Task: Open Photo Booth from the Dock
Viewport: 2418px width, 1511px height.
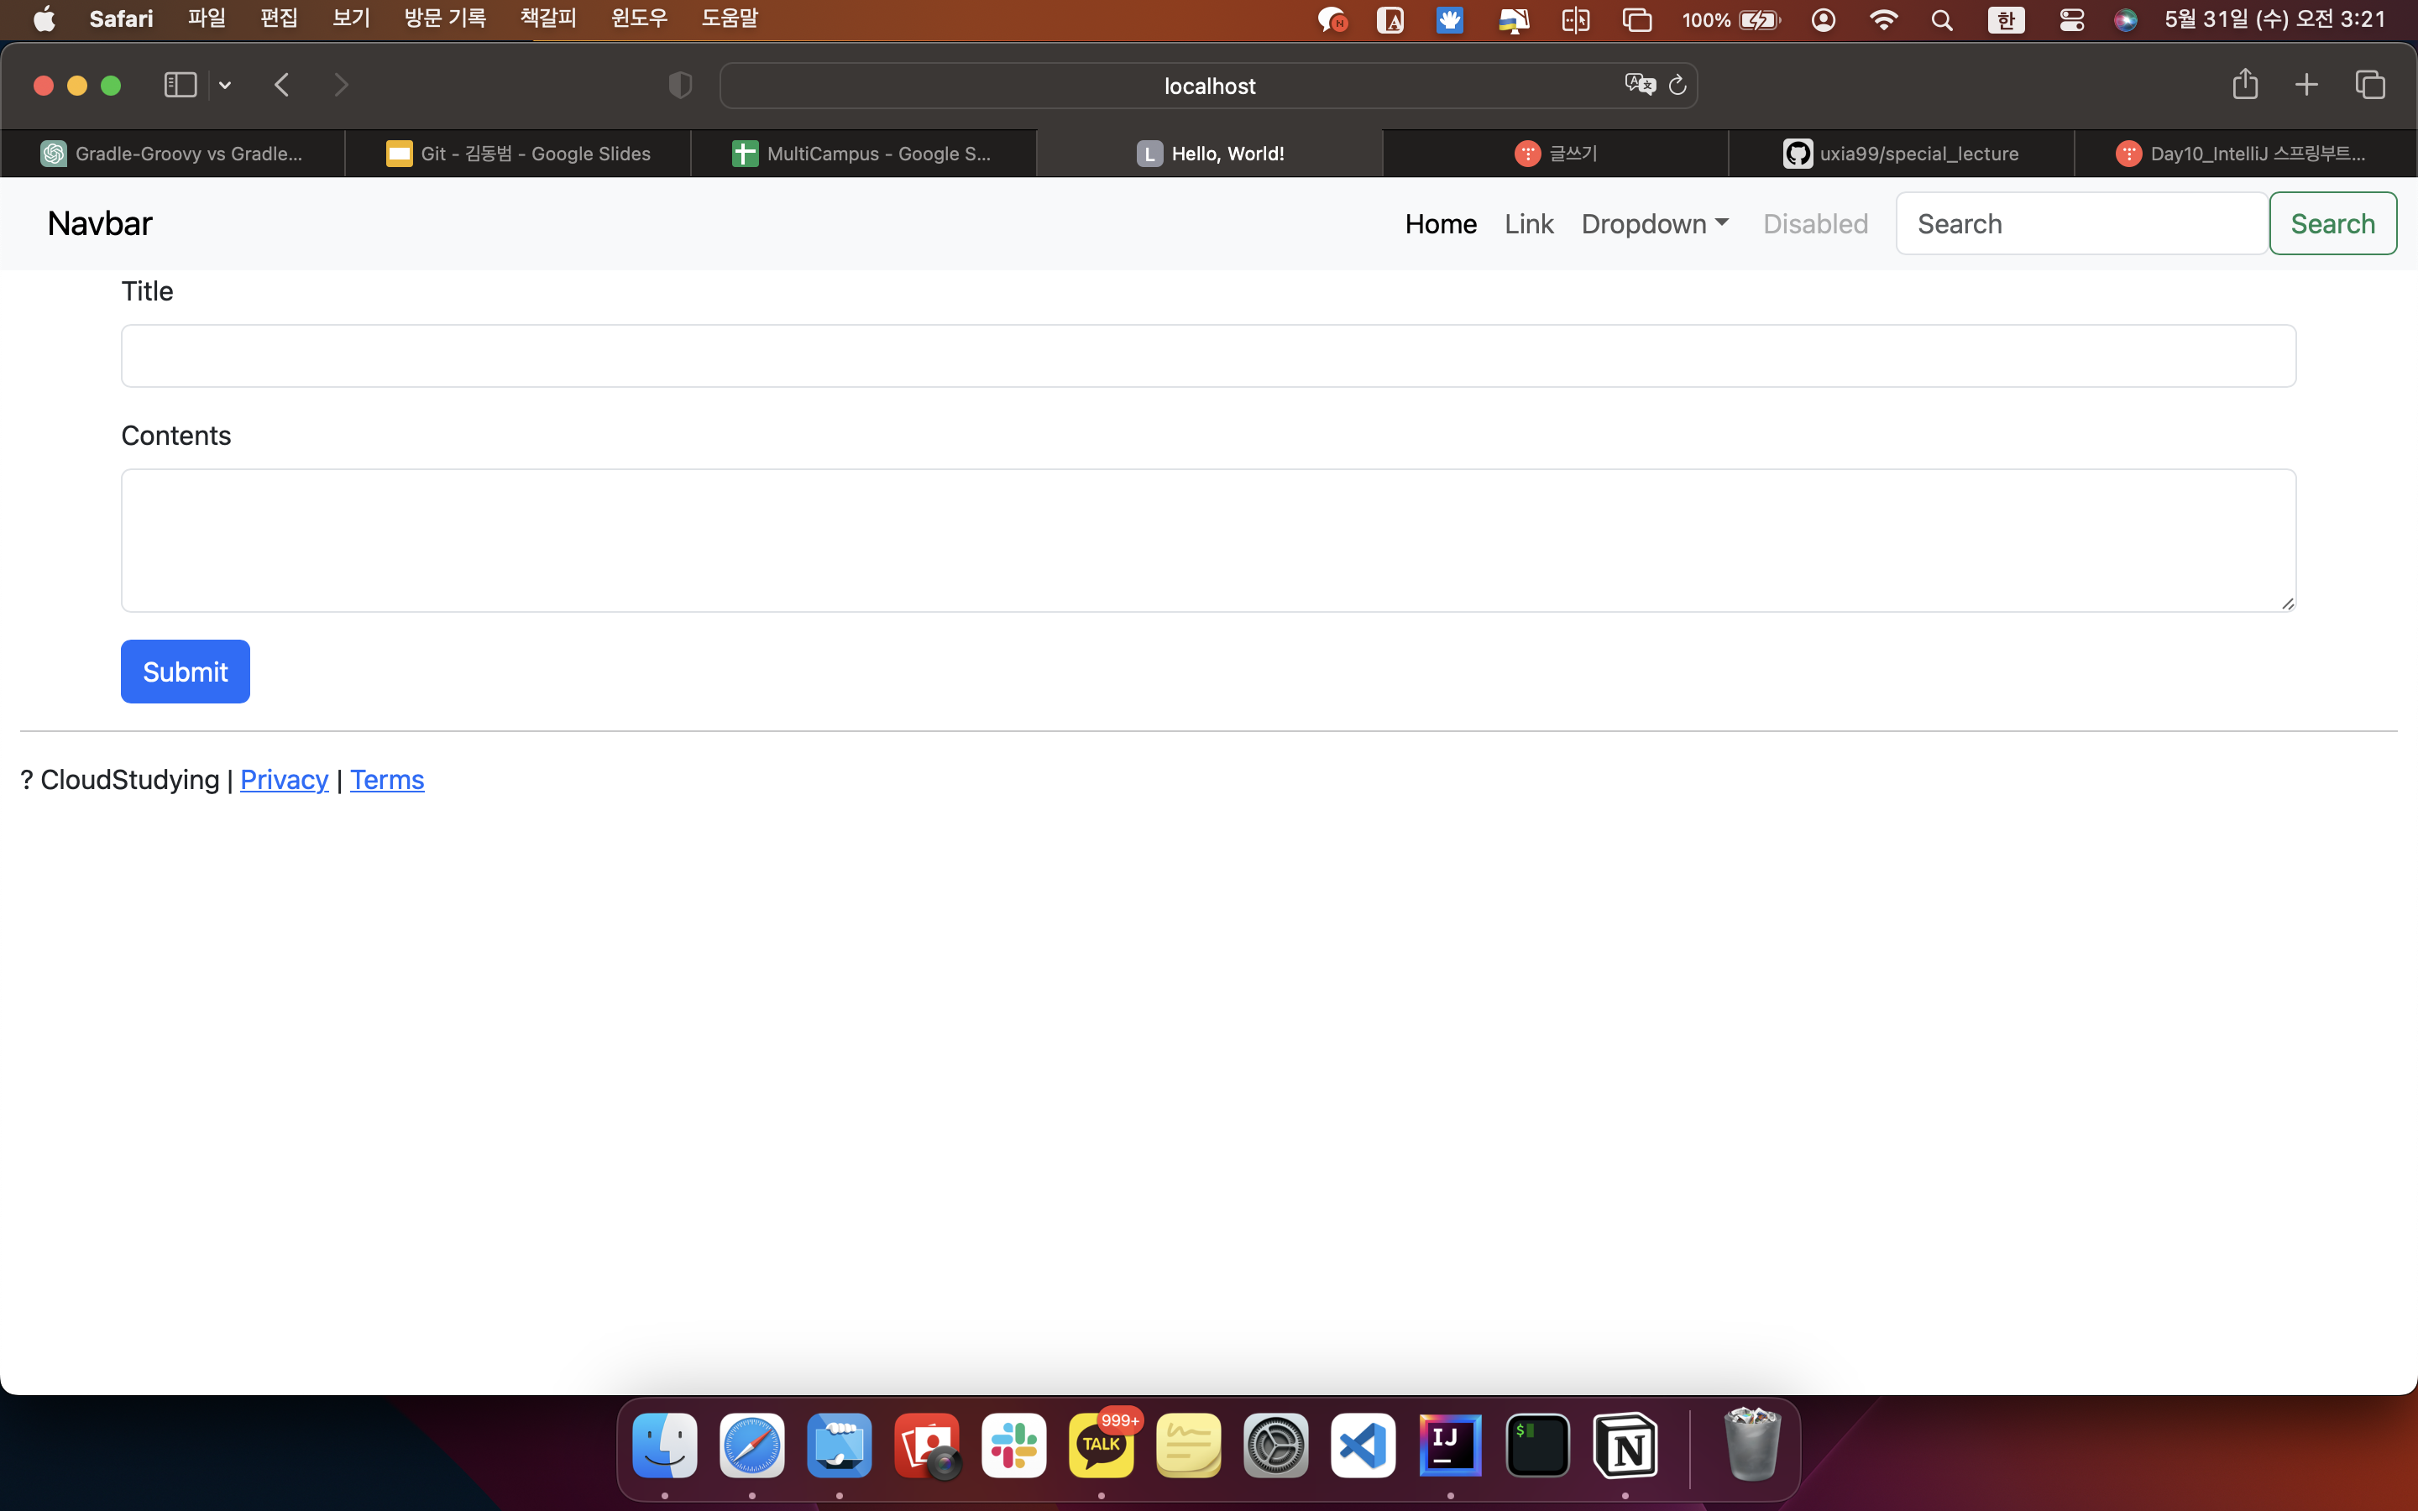Action: (926, 1445)
